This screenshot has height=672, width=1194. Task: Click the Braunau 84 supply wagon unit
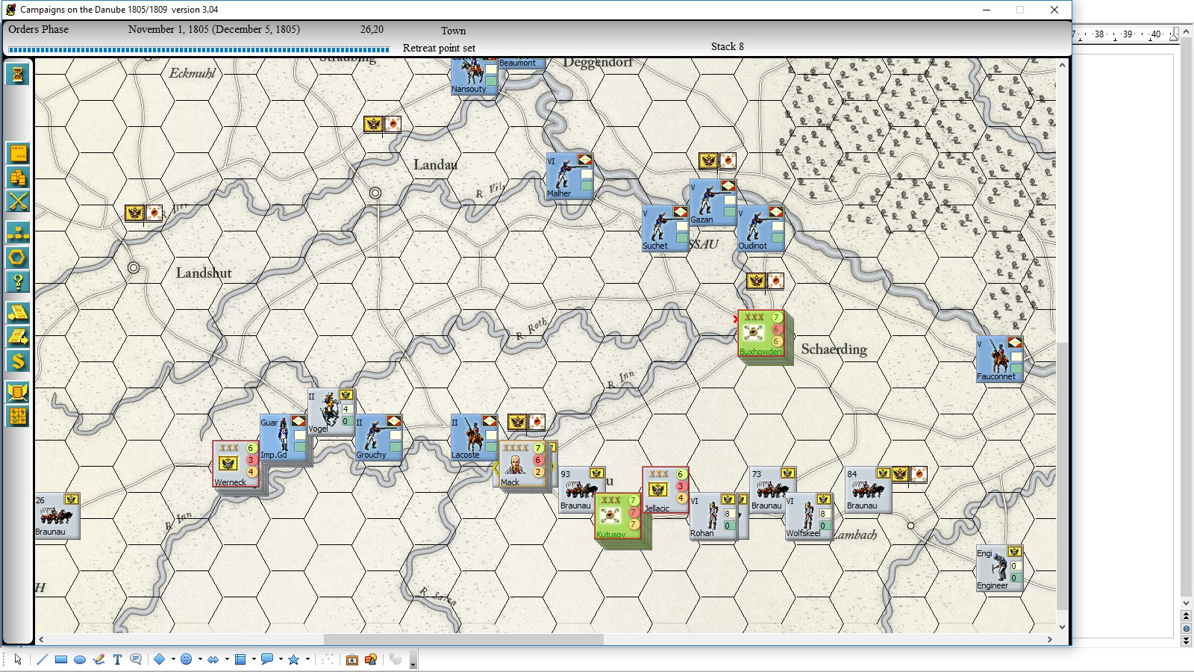(x=869, y=490)
